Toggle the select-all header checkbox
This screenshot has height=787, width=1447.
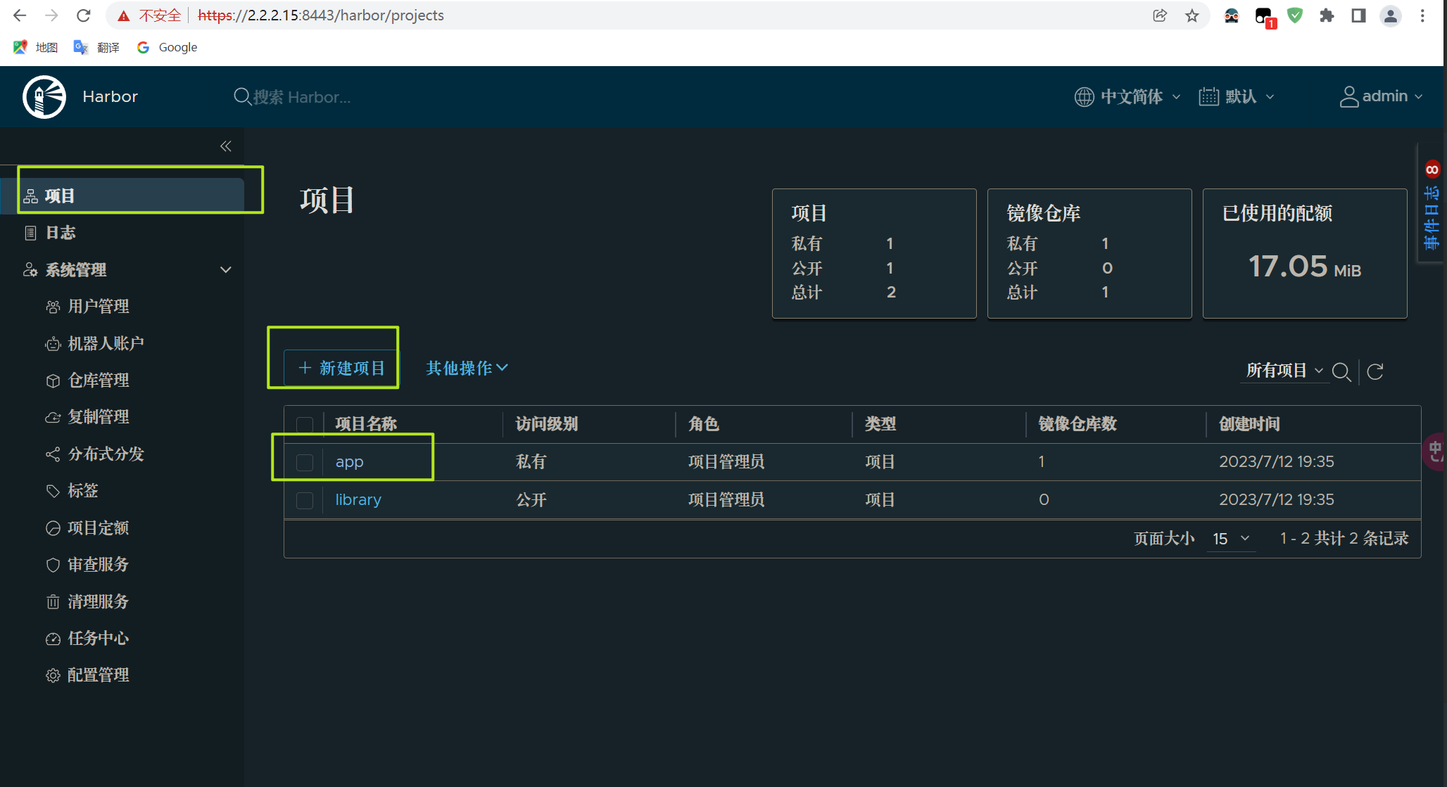pos(305,425)
